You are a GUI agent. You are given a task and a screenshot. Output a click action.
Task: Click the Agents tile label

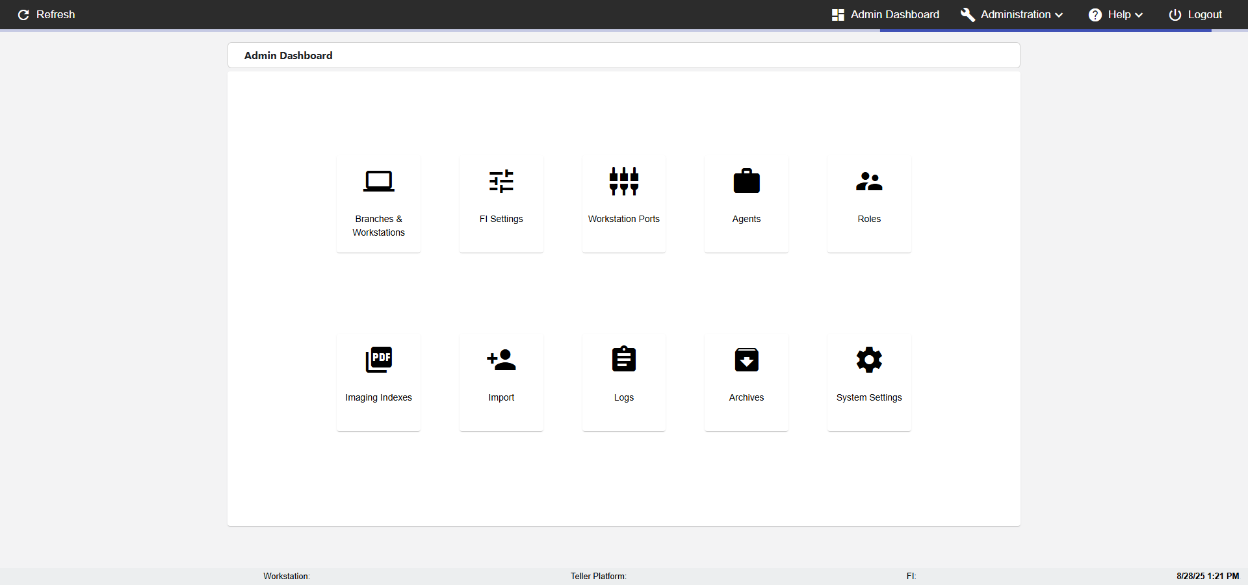(746, 219)
